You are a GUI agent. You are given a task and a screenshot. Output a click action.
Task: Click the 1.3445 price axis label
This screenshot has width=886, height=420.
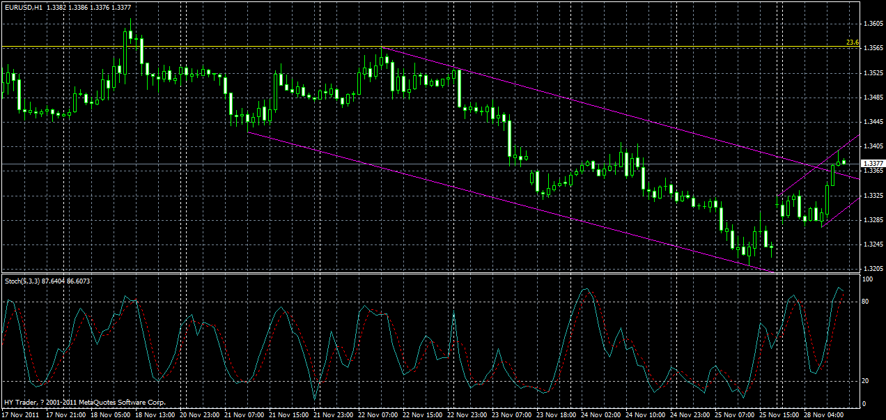pos(872,122)
